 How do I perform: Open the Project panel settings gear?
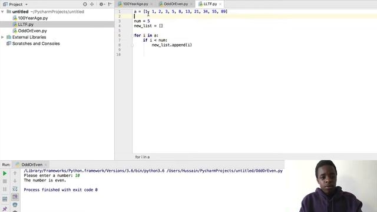[101, 4]
